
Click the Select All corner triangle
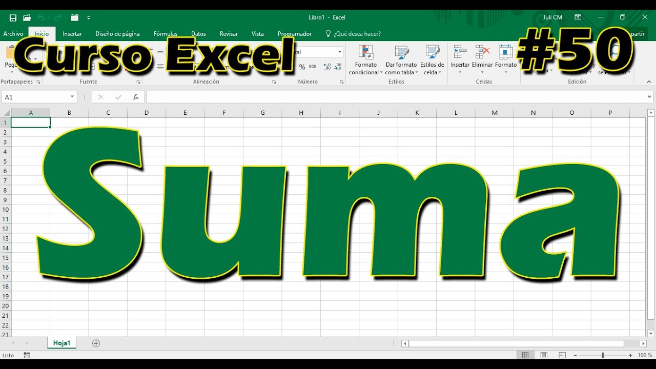(x=6, y=113)
